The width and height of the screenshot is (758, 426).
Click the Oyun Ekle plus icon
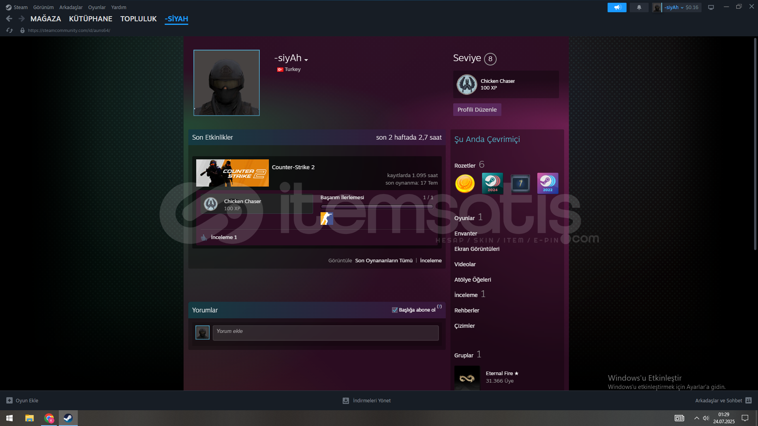(x=9, y=400)
